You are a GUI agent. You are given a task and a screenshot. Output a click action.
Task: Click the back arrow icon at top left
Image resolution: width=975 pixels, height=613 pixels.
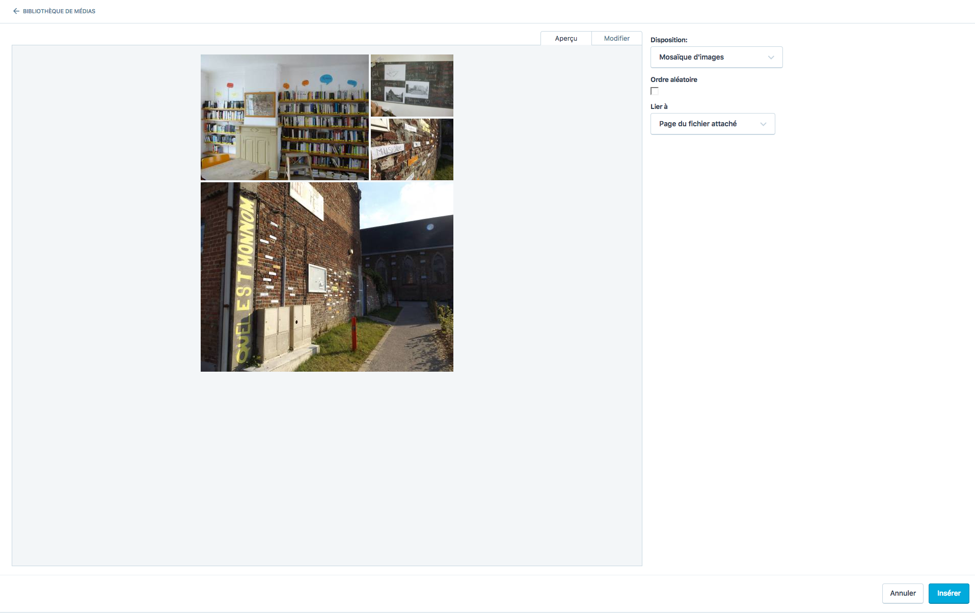16,11
